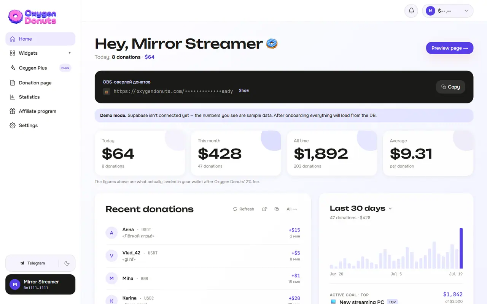The width and height of the screenshot is (487, 304).
Task: Select the All time $1,892 stat card
Action: click(332, 153)
